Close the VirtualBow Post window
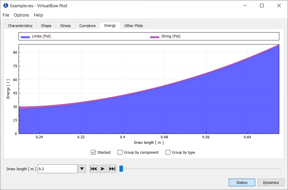This screenshot has width=288, height=190. (279, 6)
